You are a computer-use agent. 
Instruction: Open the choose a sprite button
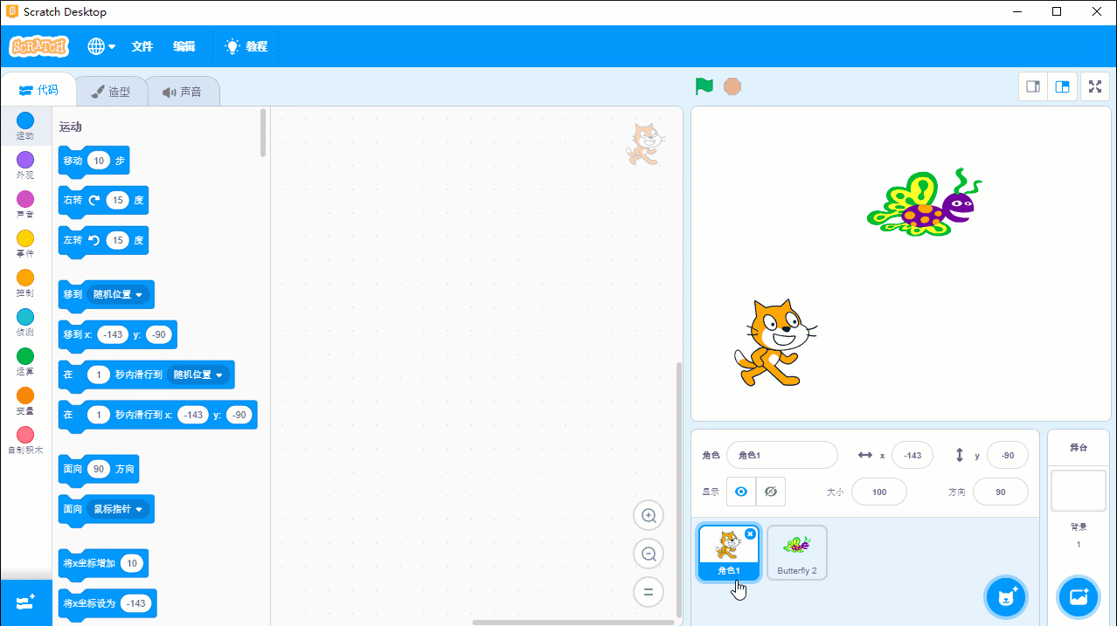click(x=1005, y=597)
